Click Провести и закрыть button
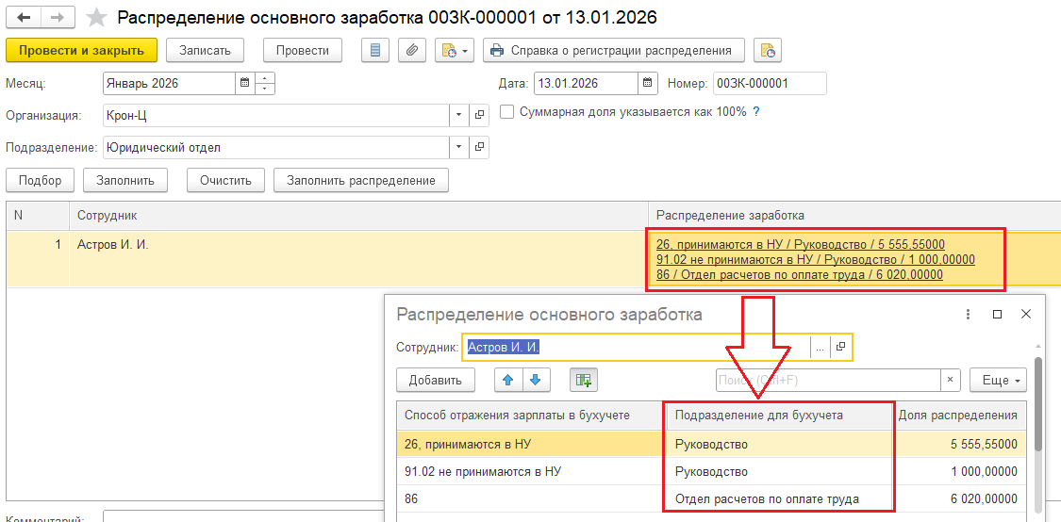The height and width of the screenshot is (522, 1061). coord(81,50)
